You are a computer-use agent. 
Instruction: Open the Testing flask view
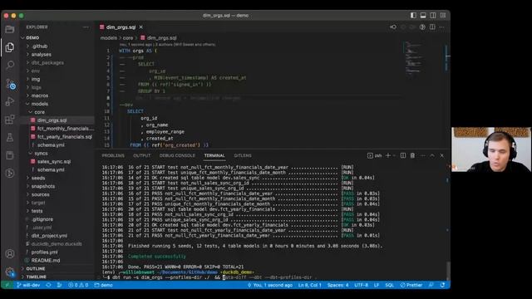pos(10,137)
